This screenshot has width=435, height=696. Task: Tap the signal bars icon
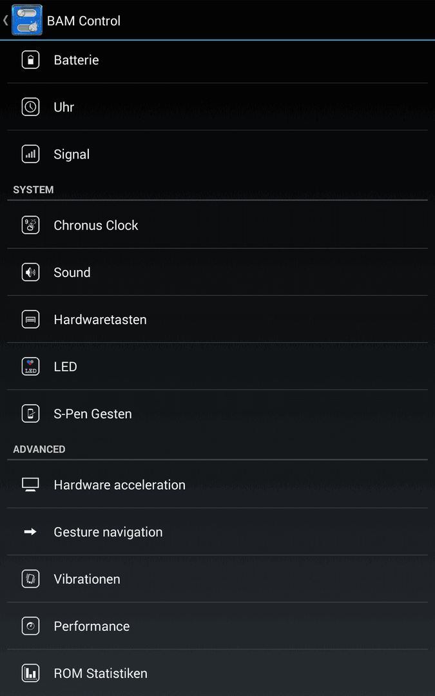click(31, 154)
